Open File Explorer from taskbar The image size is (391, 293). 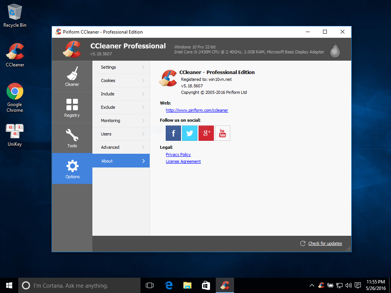point(187,285)
